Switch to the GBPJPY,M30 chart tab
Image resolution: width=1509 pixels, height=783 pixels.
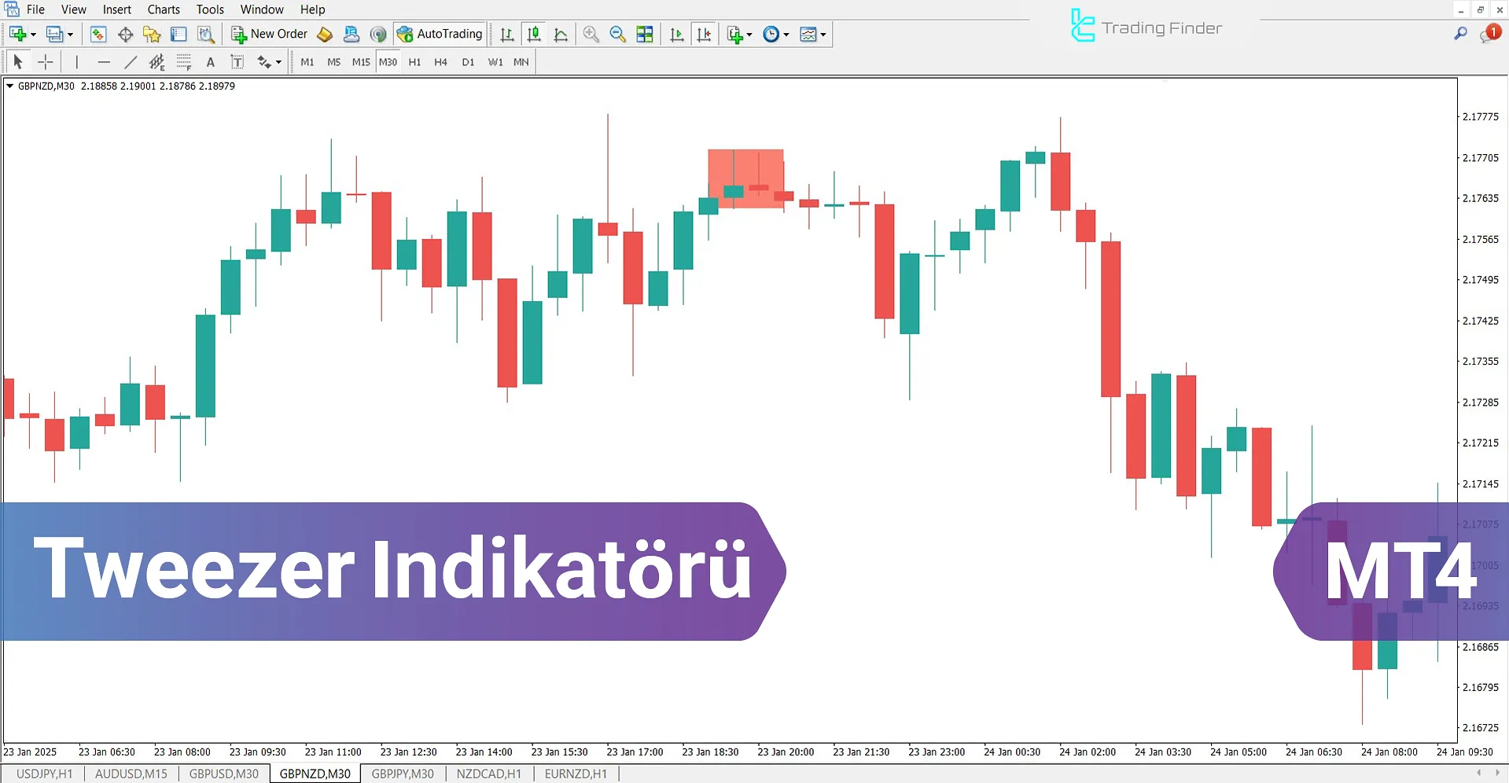[403, 774]
